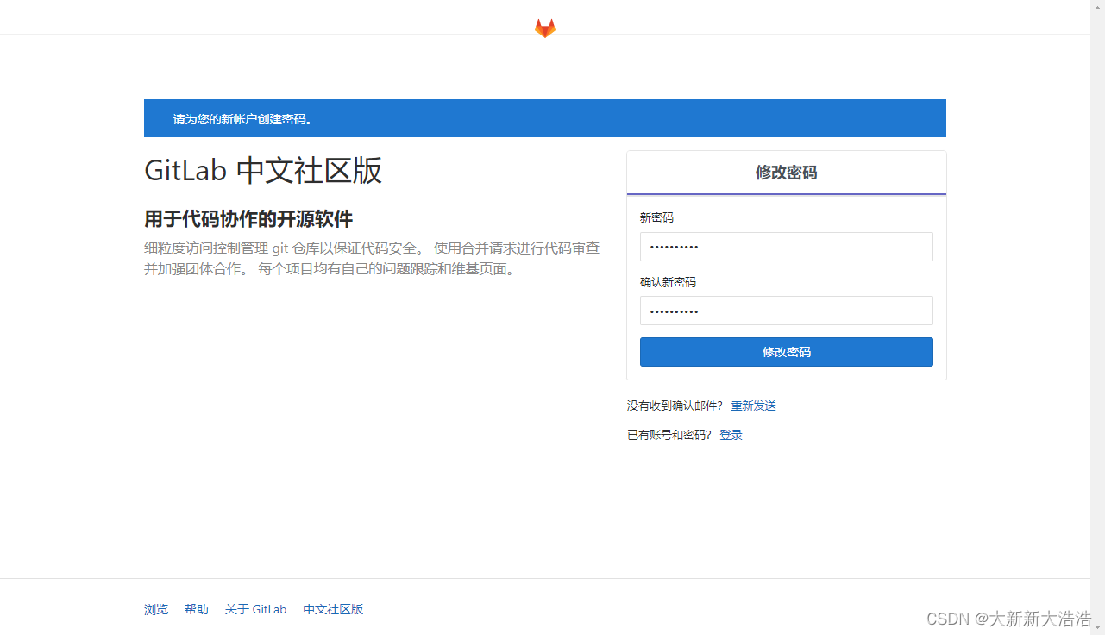1105x635 pixels.
Task: Click the 已有账号和密码? text
Action: pos(669,435)
